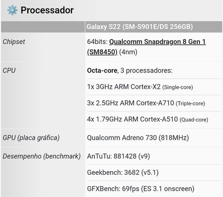223x197 pixels.
Task: Select the Galaxy S22 column header
Action: (x=154, y=27)
